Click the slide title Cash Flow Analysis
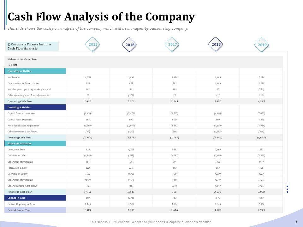This screenshot has height=227, width=303. (x=101, y=17)
